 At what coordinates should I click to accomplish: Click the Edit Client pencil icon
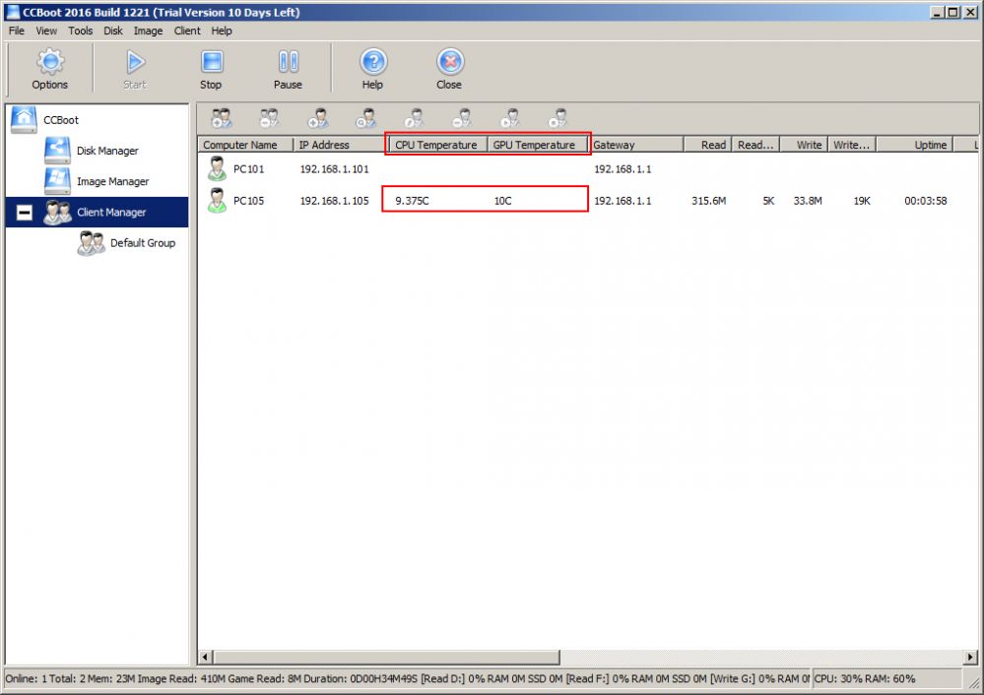pyautogui.click(x=414, y=118)
